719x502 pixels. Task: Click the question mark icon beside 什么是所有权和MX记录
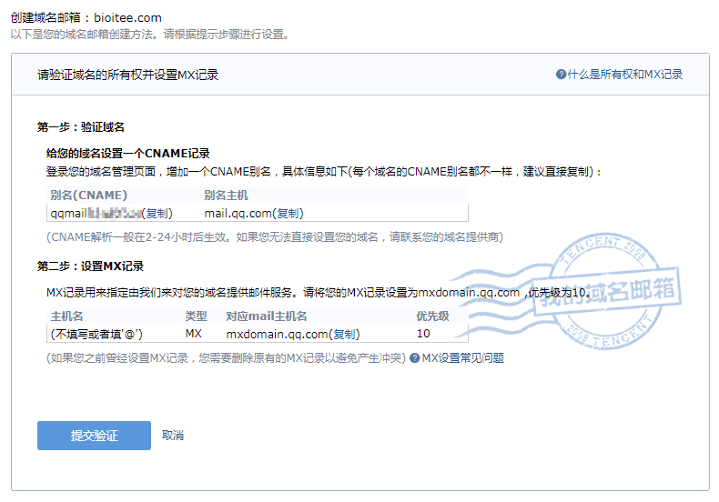click(x=561, y=75)
